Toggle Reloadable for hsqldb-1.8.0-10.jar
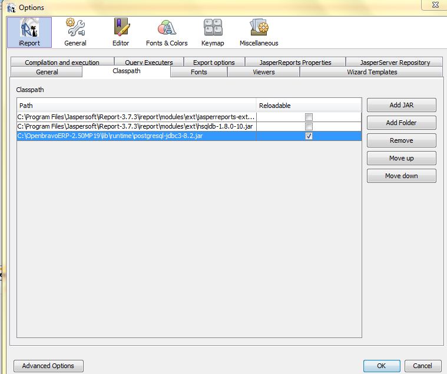447x374 pixels. point(309,126)
